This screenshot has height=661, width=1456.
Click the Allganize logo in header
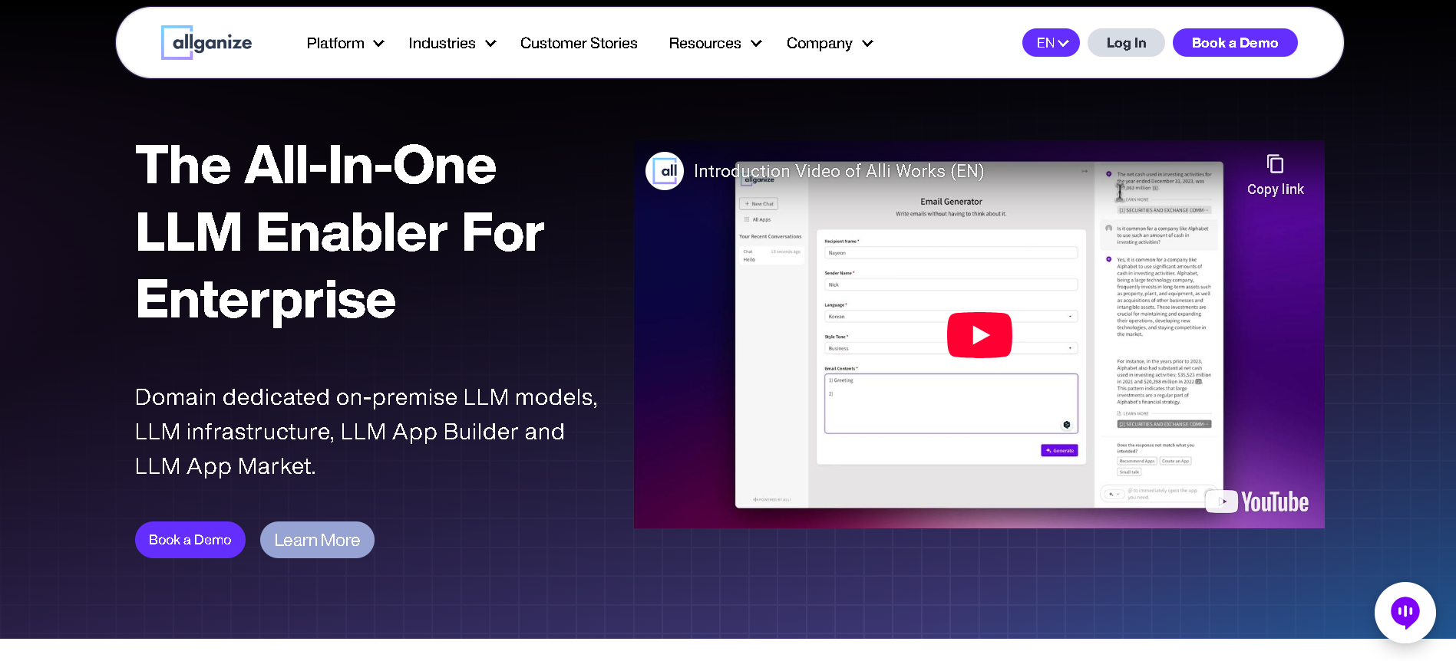[206, 43]
